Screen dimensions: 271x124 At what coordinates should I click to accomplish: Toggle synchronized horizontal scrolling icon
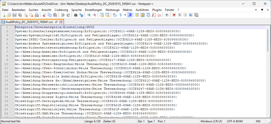click(107, 15)
